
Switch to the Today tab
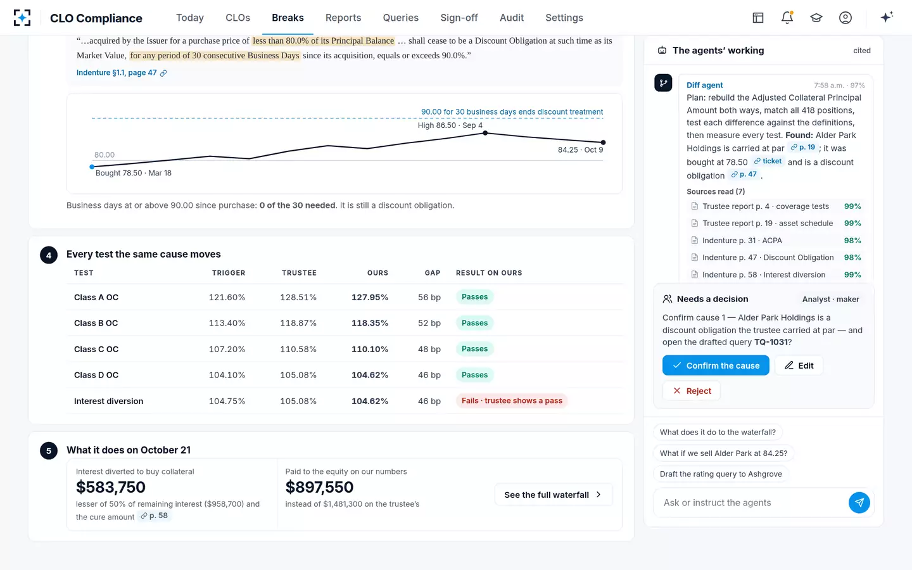tap(190, 18)
